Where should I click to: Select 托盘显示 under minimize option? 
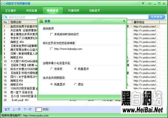(x=75, y=69)
